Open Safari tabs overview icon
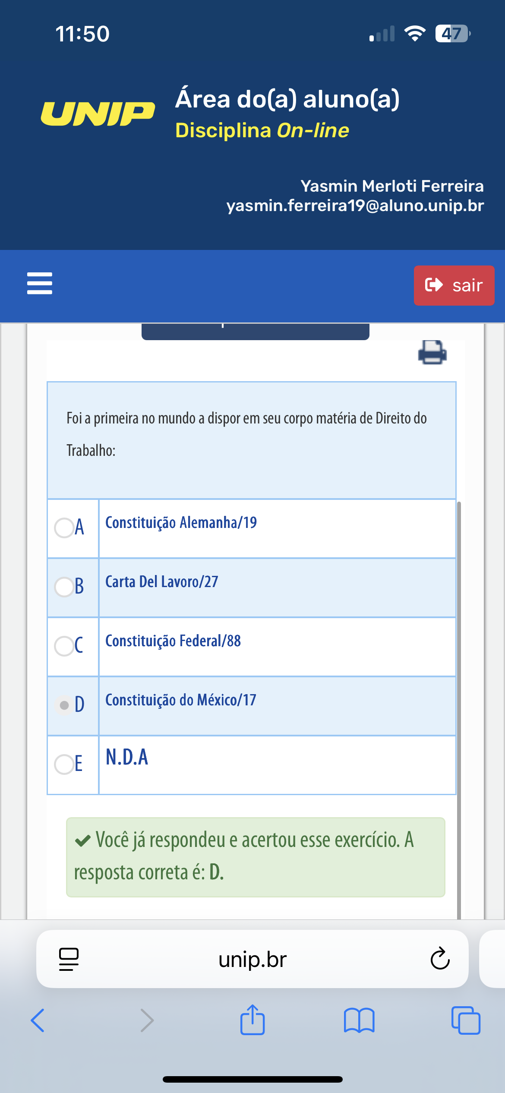 [466, 1020]
